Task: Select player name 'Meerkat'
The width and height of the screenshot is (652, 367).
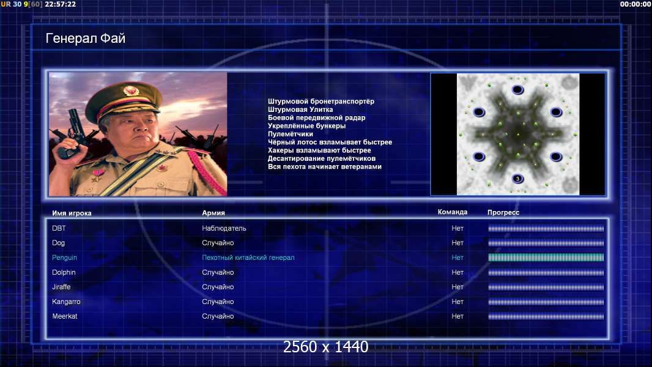Action: (x=64, y=316)
